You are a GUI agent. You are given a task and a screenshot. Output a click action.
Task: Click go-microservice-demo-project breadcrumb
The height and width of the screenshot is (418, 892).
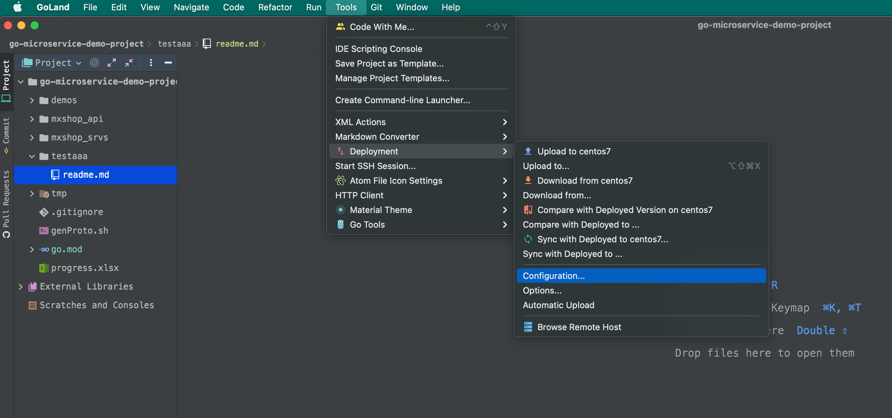pyautogui.click(x=76, y=44)
